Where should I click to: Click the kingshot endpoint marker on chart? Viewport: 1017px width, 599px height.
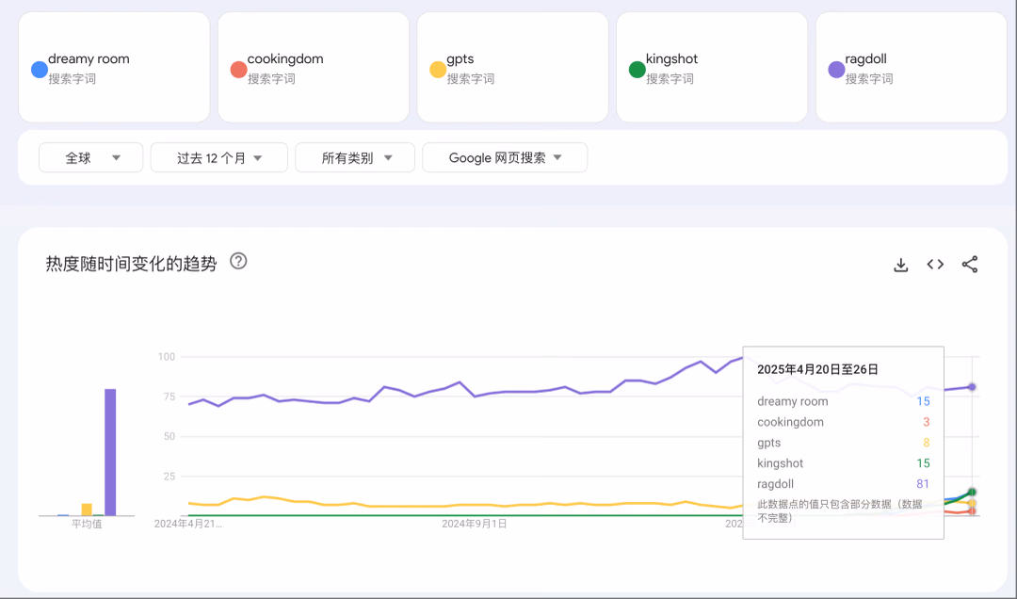(972, 492)
